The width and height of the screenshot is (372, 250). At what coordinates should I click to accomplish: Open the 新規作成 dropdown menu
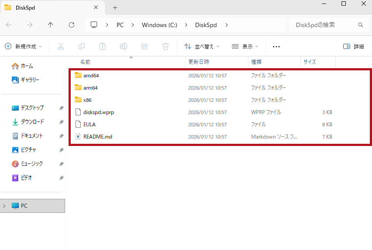point(24,46)
